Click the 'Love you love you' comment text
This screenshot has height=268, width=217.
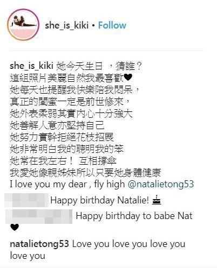[x=98, y=250]
